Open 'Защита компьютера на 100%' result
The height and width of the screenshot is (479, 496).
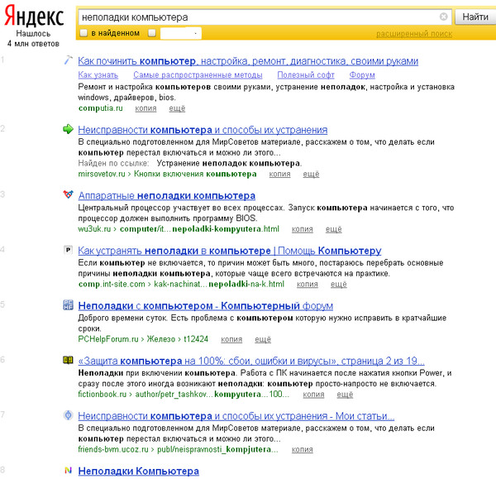click(x=251, y=362)
